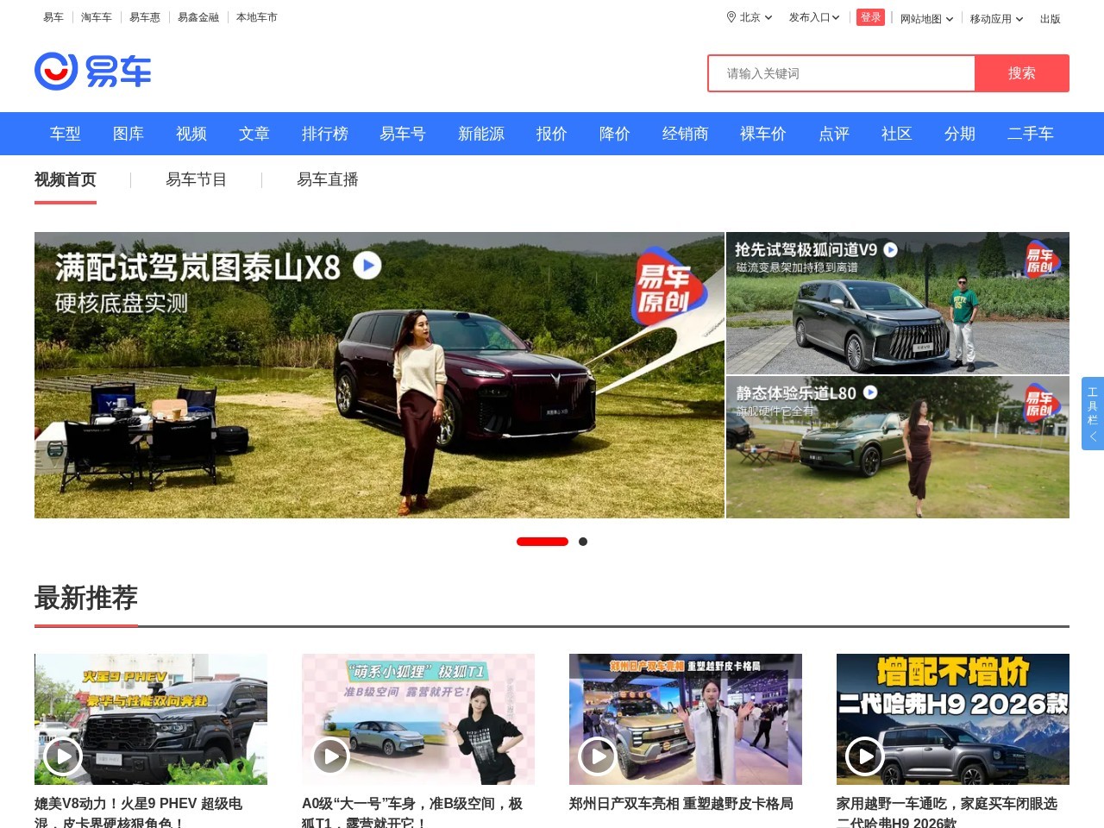This screenshot has width=1104, height=828.
Task: Play the 二代哈弗H9 2026款 video thumbnail
Action: point(865,756)
